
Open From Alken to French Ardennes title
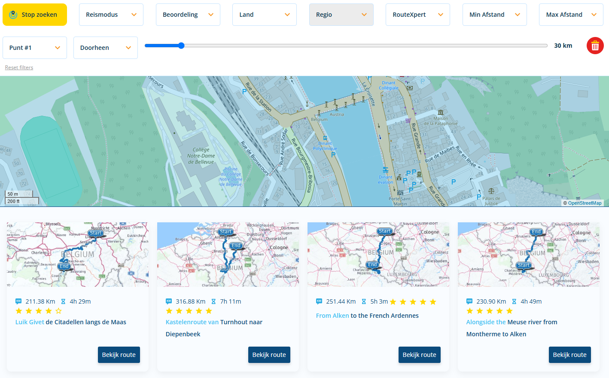tap(367, 316)
